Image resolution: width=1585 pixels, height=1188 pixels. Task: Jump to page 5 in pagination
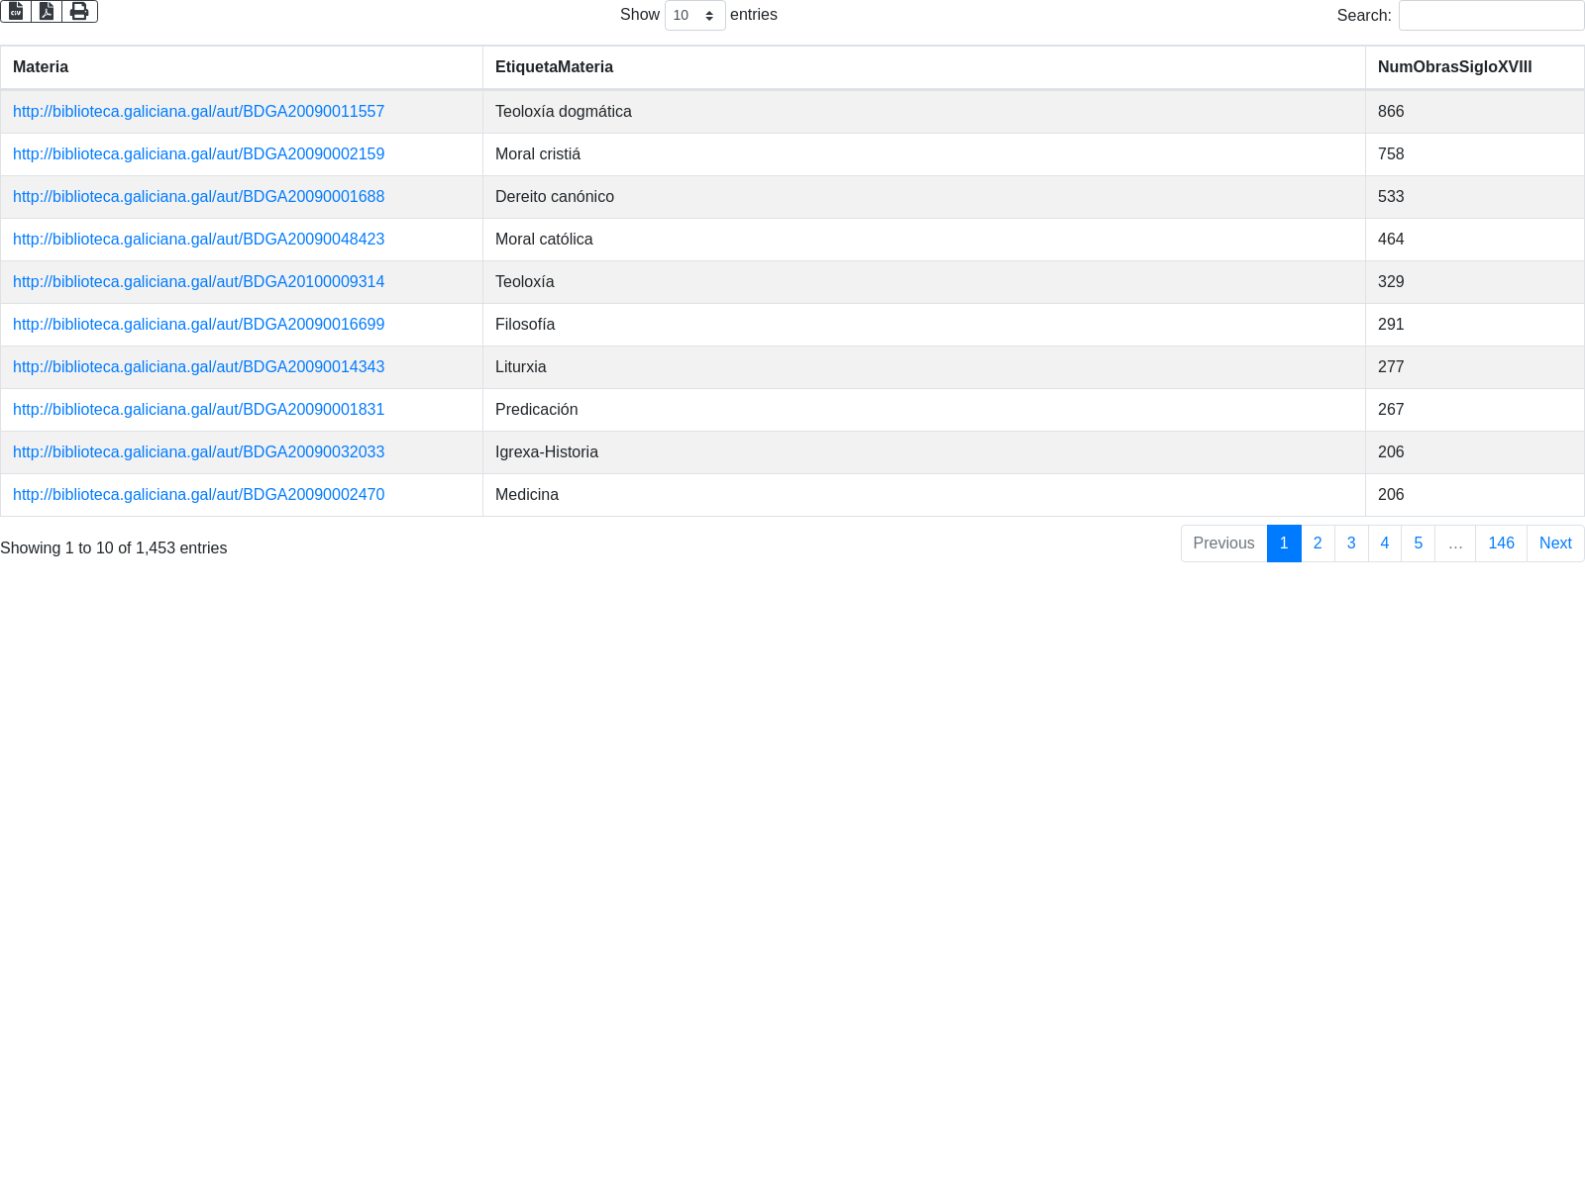click(x=1419, y=544)
